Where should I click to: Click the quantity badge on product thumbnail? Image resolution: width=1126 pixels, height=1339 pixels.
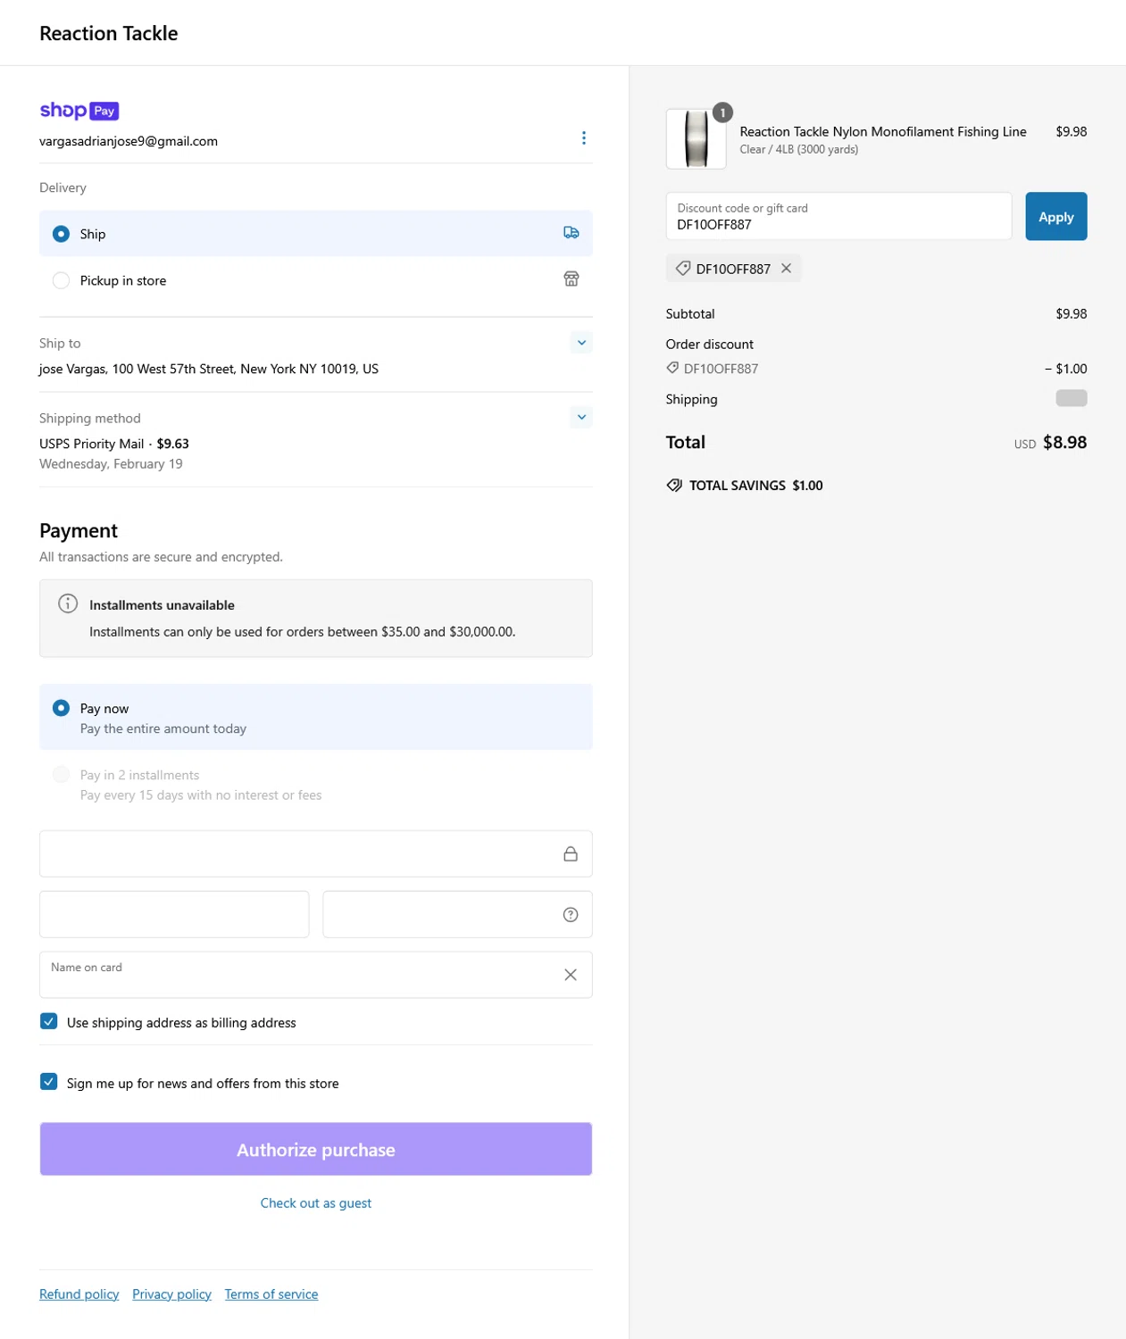click(x=723, y=112)
